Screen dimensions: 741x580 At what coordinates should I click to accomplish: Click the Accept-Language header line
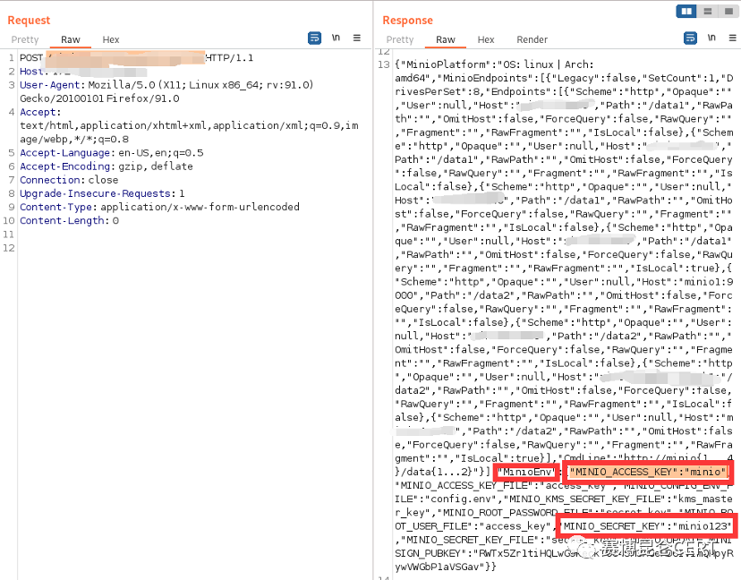[112, 153]
